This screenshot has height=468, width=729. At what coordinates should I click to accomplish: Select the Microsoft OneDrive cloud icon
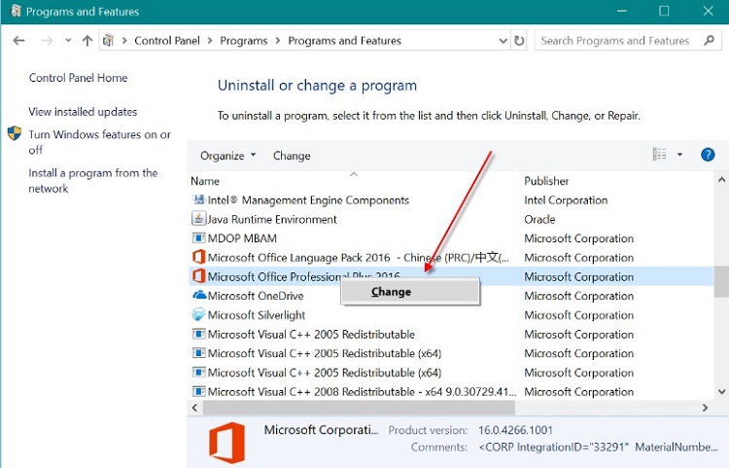coord(199,296)
